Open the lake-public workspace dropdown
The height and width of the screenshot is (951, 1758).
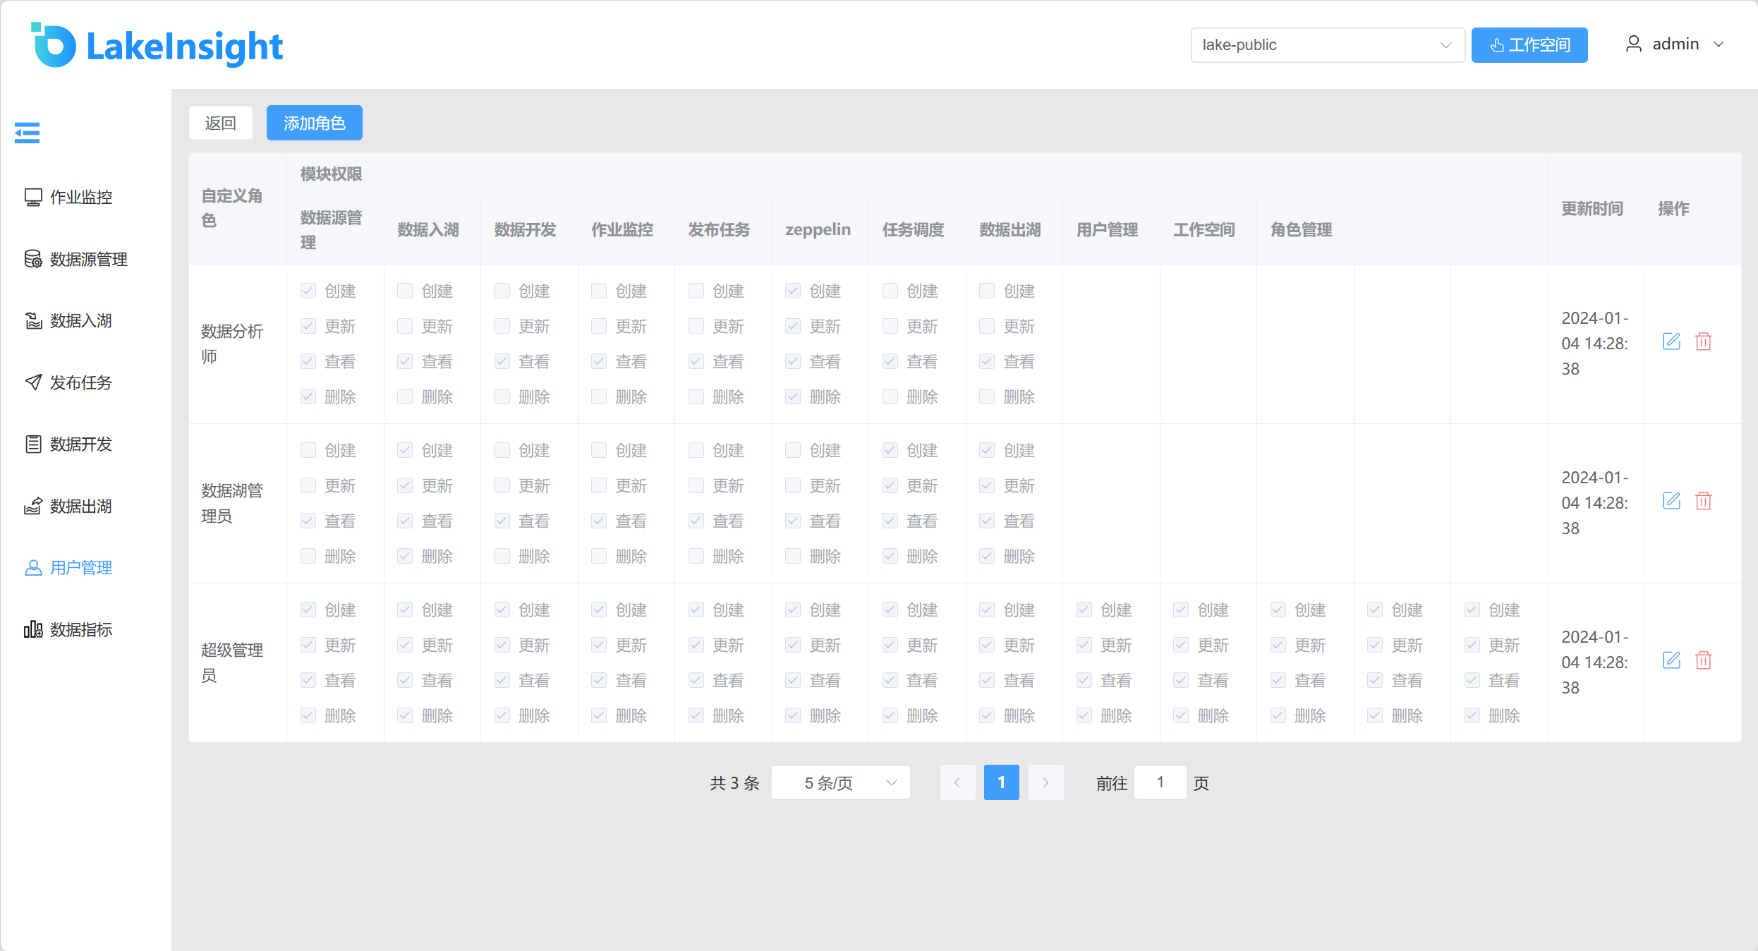[1328, 45]
